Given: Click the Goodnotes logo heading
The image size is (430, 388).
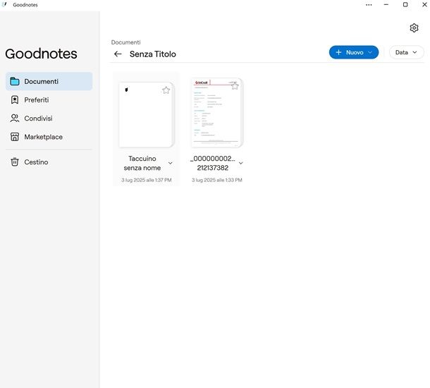Looking at the screenshot, I should pos(41,54).
